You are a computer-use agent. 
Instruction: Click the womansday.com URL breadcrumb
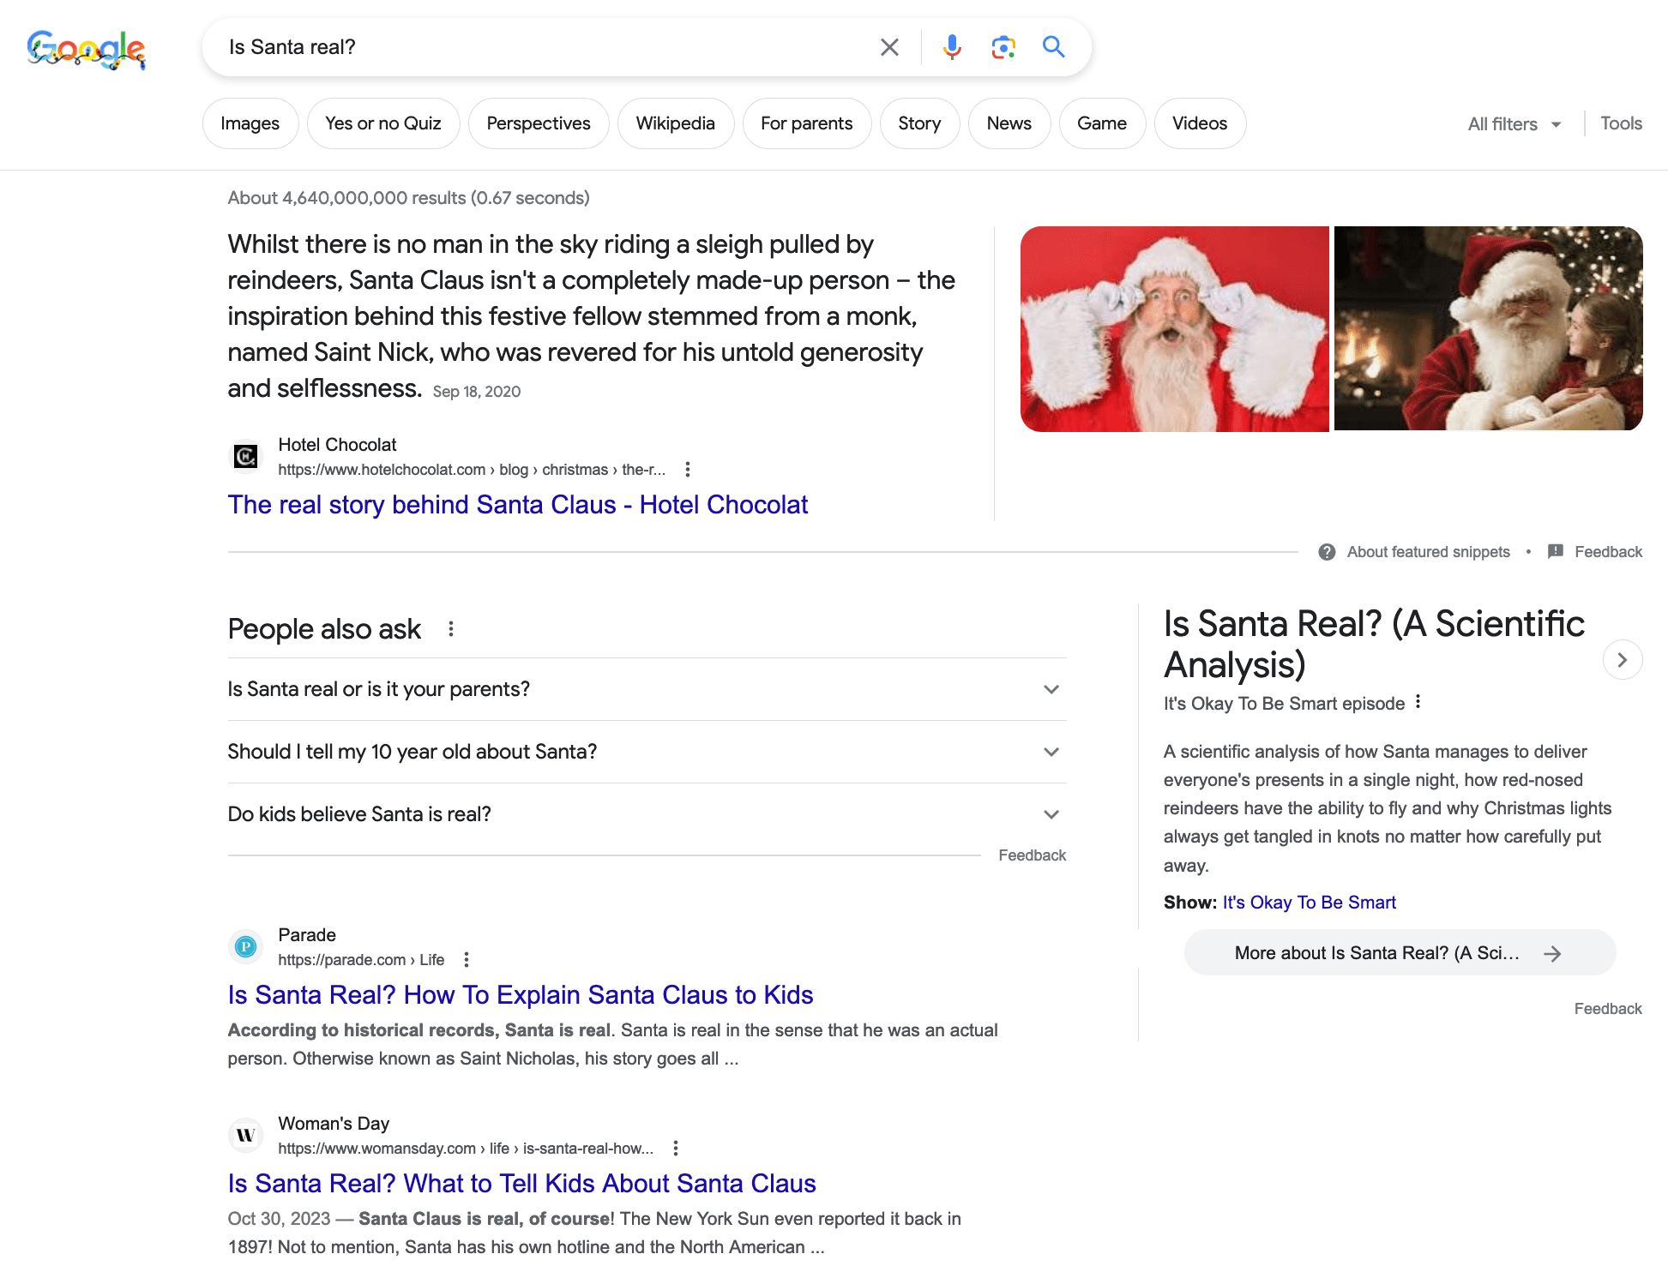[x=466, y=1149]
